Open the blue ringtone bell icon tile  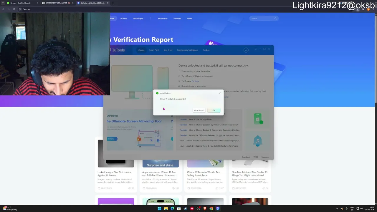pyautogui.click(x=258, y=141)
